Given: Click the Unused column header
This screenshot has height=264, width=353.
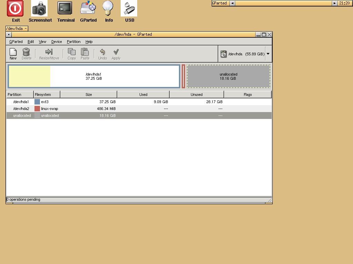Looking at the screenshot, I should (196, 95).
